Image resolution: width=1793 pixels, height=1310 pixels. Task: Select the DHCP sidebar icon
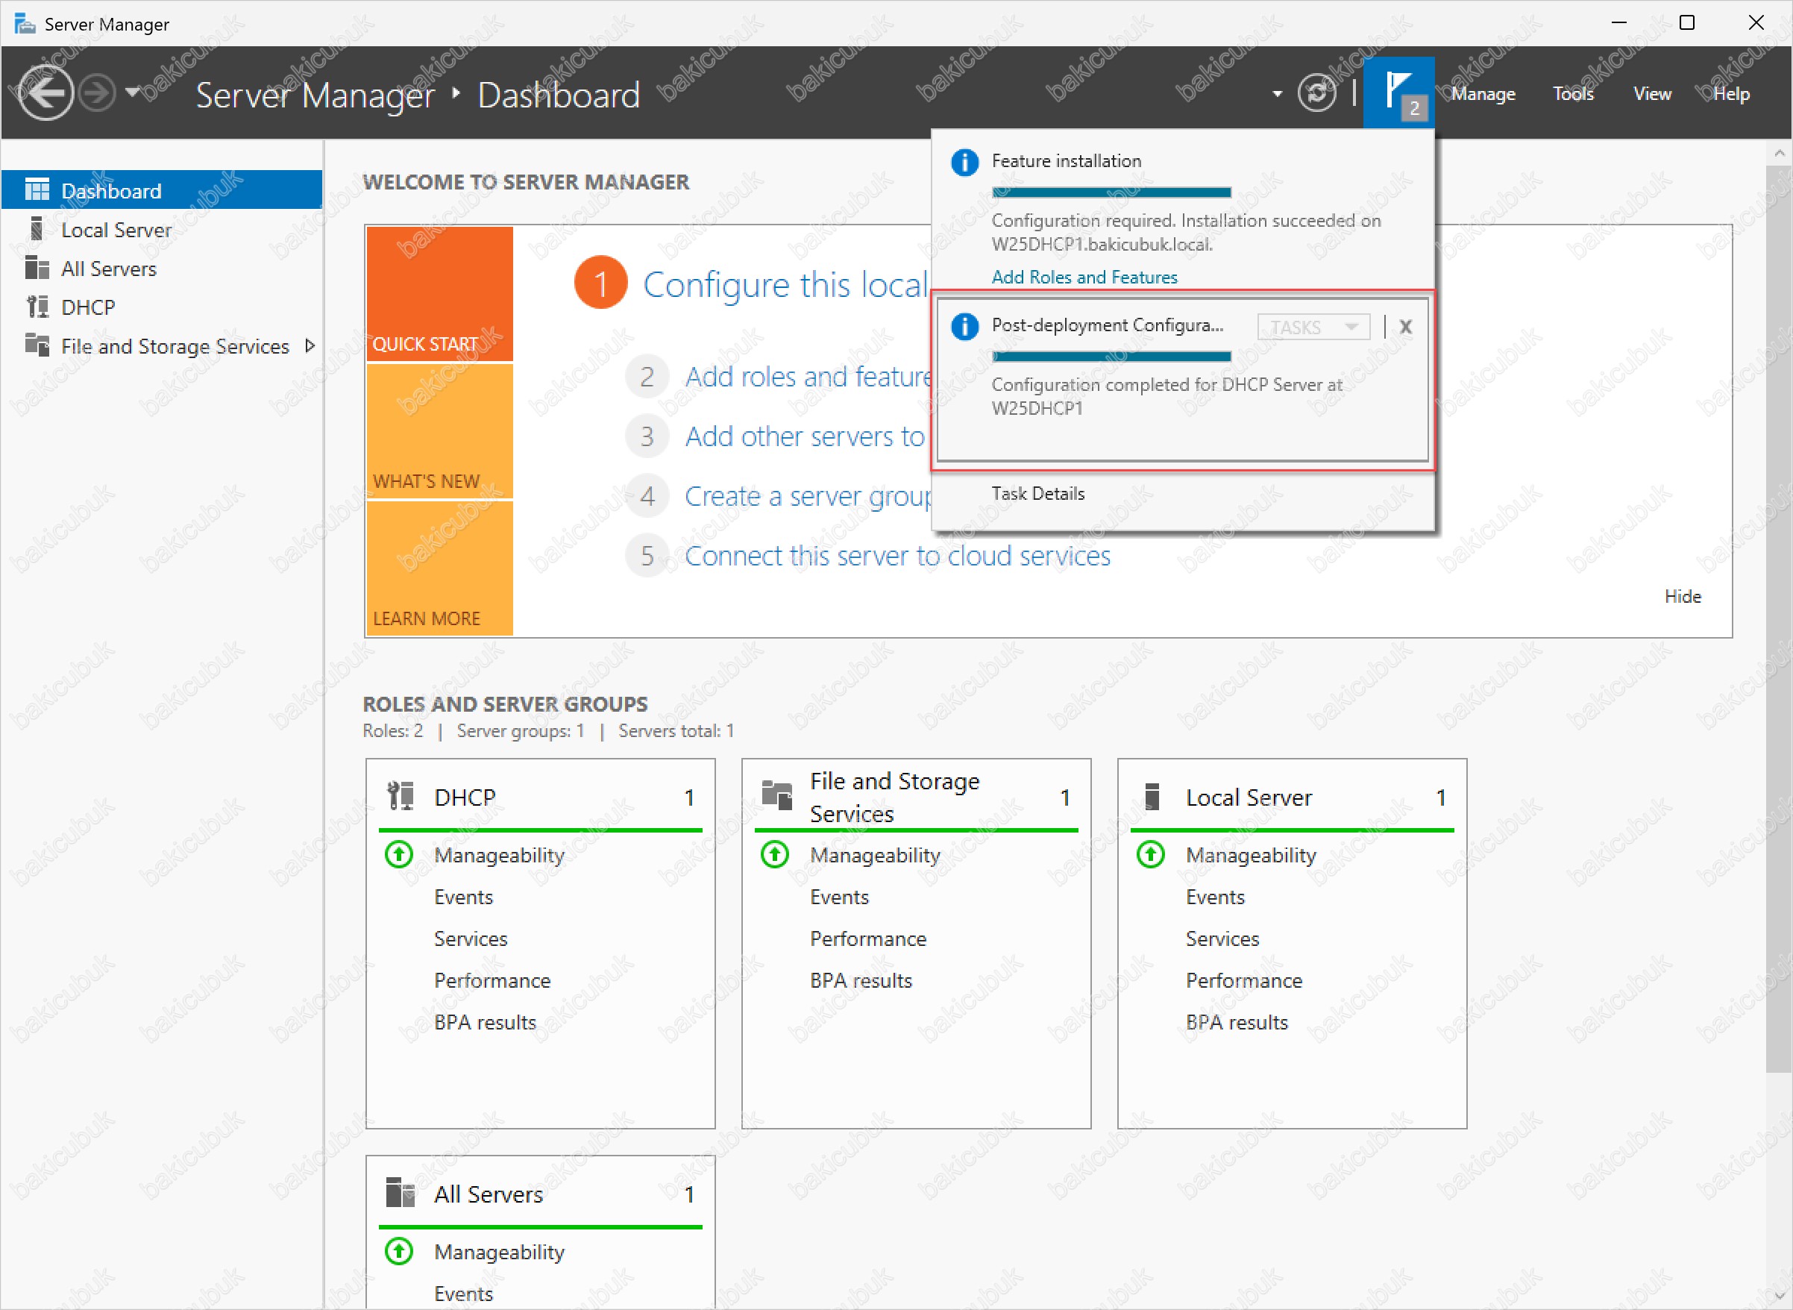[x=37, y=307]
